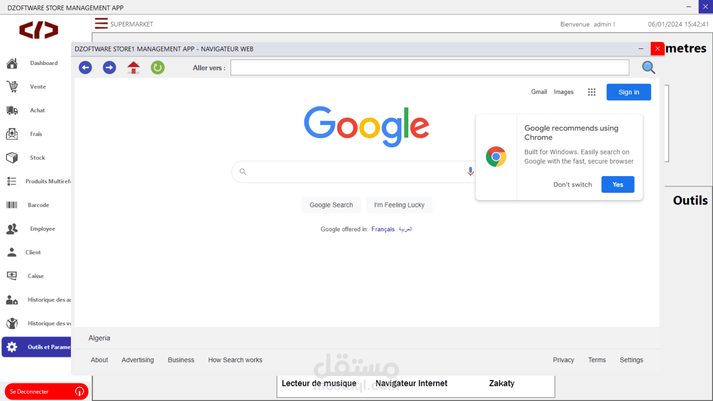Click the Français language link

click(x=382, y=229)
